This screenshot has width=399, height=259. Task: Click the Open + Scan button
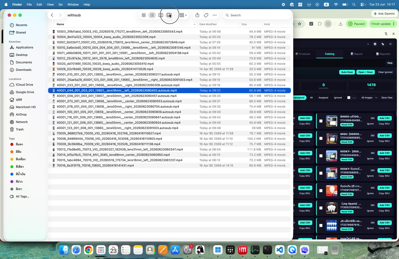click(x=365, y=72)
